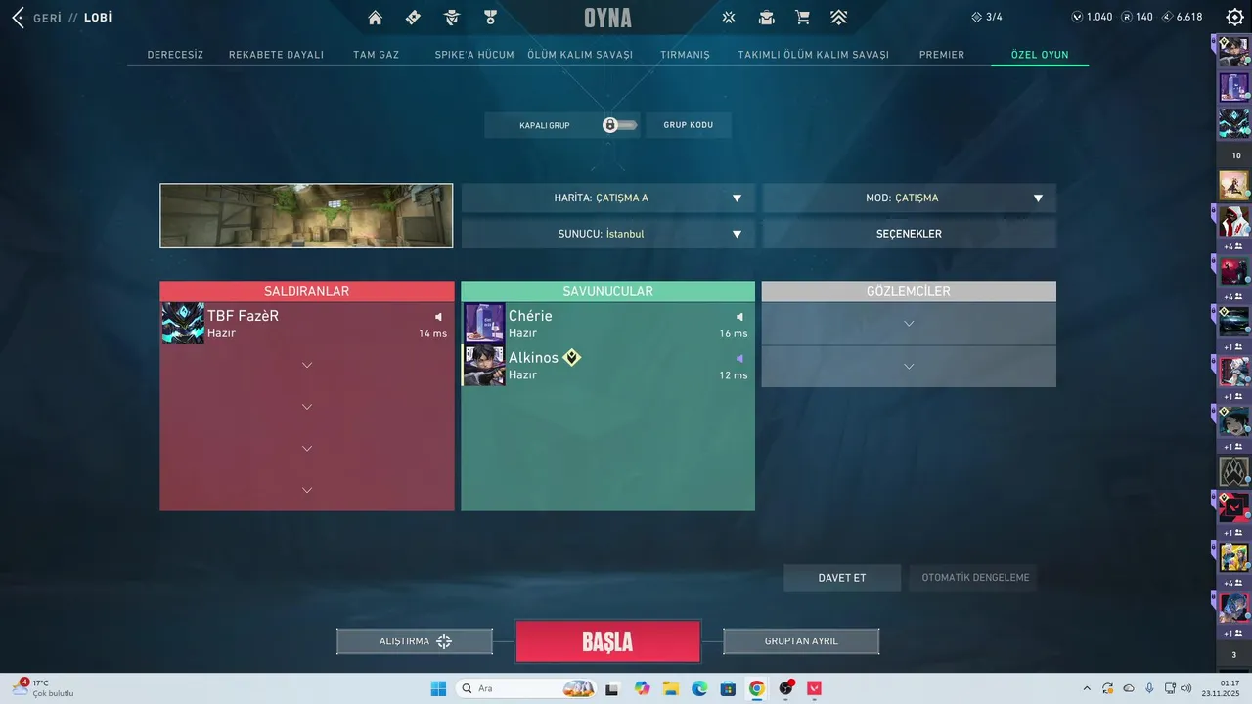Viewport: 1252px width, 704px height.
Task: Open the HARİTA: ÇATIŞMA A dropdown
Action: click(608, 198)
